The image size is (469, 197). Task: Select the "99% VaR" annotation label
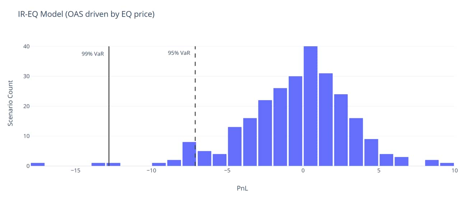point(93,54)
